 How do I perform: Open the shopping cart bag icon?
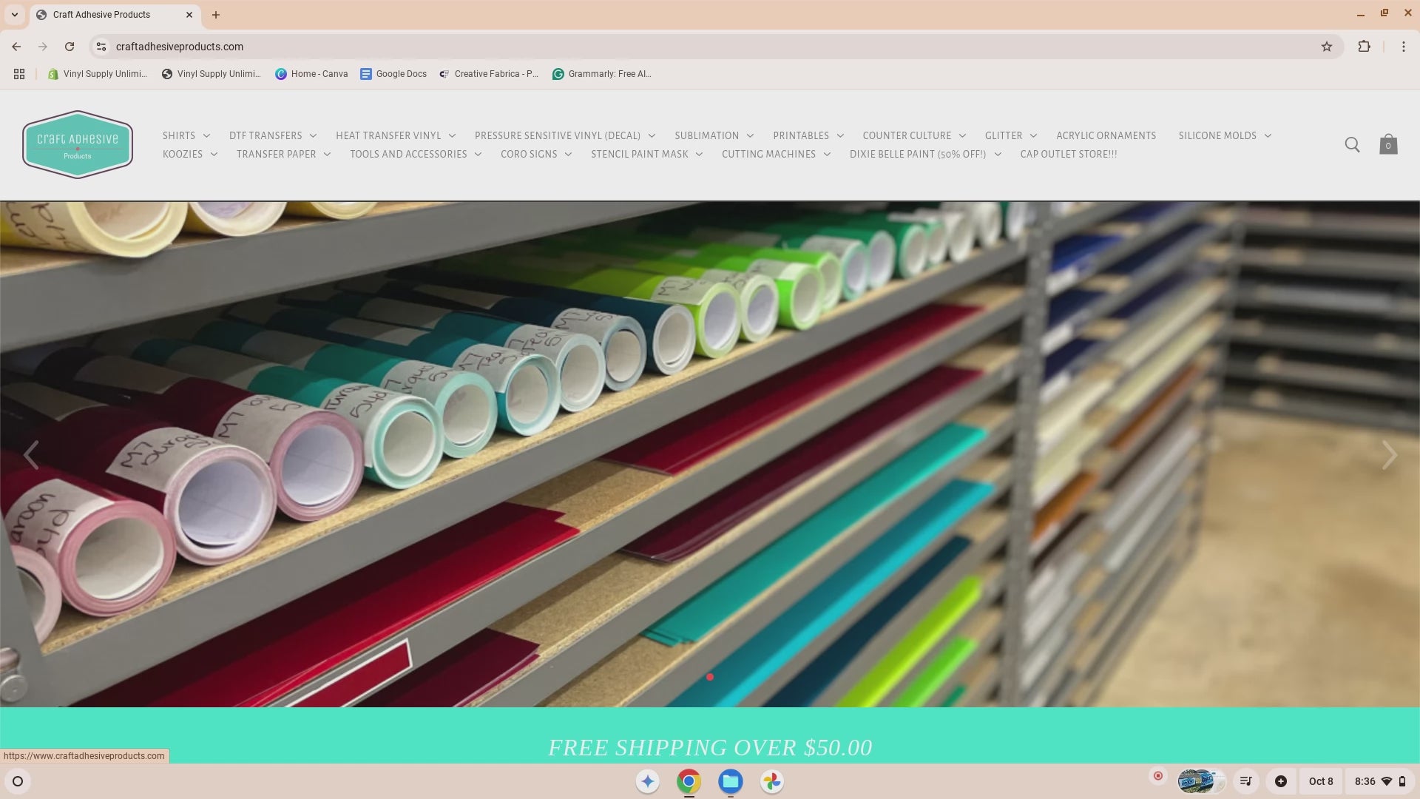(1388, 144)
